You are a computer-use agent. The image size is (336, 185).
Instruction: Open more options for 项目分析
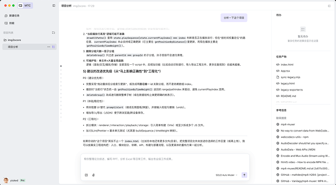(x=49, y=47)
